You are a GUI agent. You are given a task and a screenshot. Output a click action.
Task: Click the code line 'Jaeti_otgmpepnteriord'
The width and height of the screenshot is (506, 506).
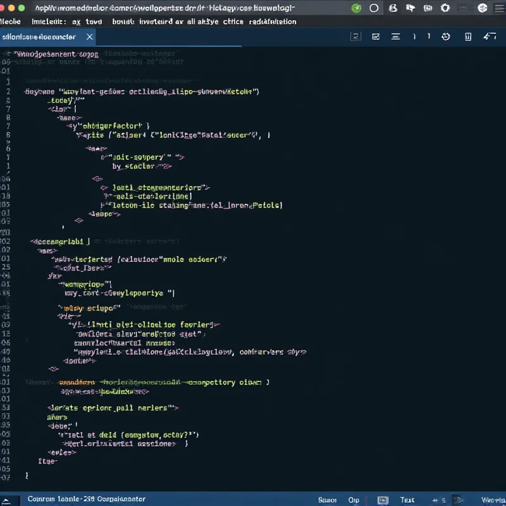click(x=155, y=187)
